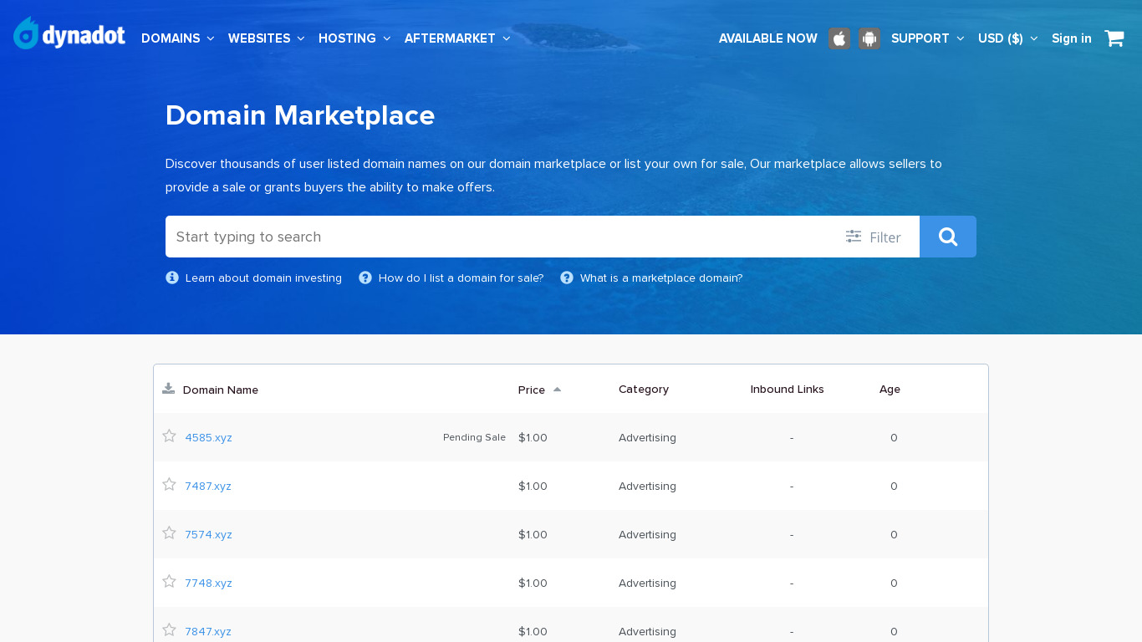Viewport: 1142px width, 642px height.
Task: Expand the Support dropdown
Action: (x=927, y=38)
